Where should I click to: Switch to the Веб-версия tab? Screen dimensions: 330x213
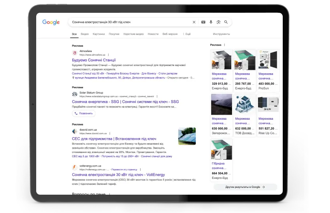coord(170,34)
